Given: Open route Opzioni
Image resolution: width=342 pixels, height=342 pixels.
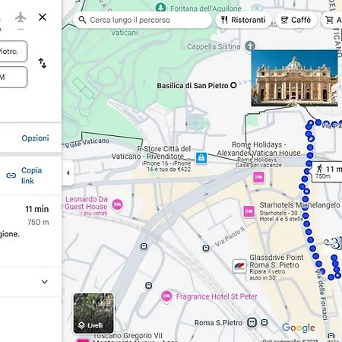Looking at the screenshot, I should (35, 138).
